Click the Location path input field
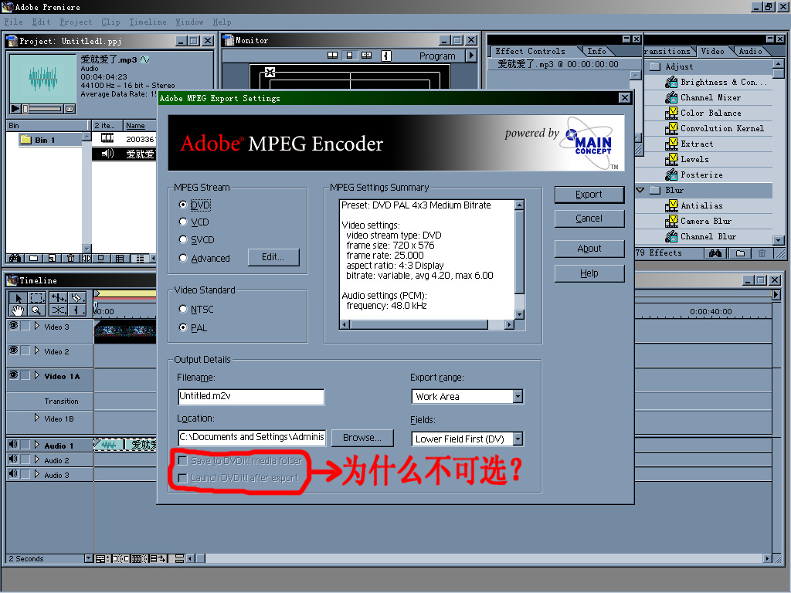Viewport: 791px width, 593px height. click(x=252, y=438)
